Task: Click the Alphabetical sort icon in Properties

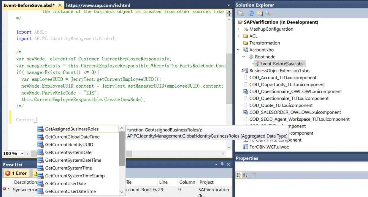Action: 245,175
